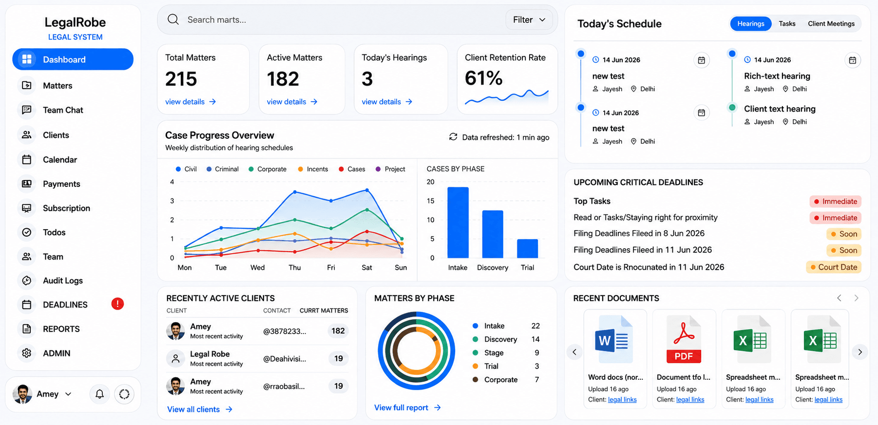Screen dimensions: 878x425
Task: View details under Active Matters
Action: [292, 102]
